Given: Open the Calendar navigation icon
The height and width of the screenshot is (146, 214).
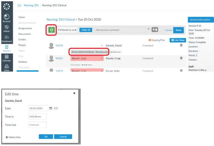Looking at the screenshot, I should pyautogui.click(x=7, y=58).
